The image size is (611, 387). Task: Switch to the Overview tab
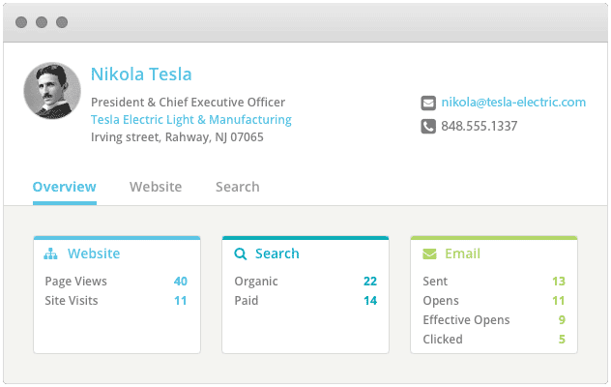click(x=64, y=187)
